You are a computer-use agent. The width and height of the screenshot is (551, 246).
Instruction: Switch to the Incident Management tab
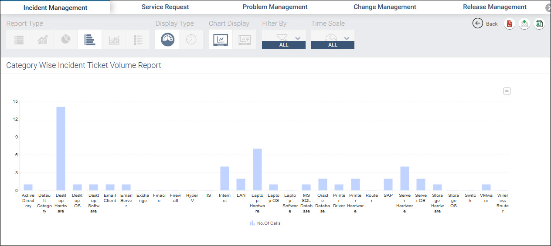tap(55, 7)
